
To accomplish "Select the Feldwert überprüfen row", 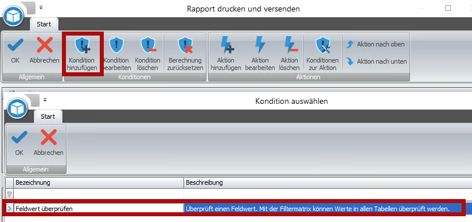I will (234, 208).
